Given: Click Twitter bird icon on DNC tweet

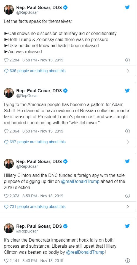Looking at the screenshot, I should pyautogui.click(x=127, y=161).
